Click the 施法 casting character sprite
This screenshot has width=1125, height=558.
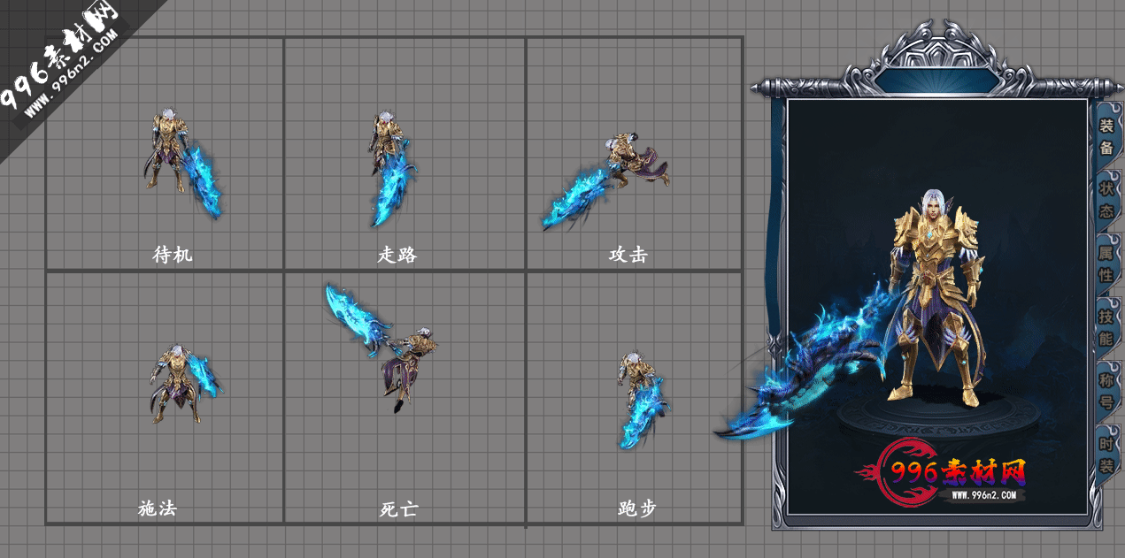pyautogui.click(x=185, y=384)
